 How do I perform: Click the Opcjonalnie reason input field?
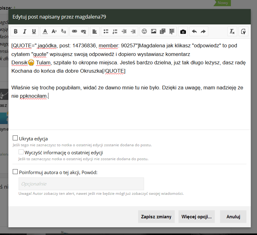(x=81, y=184)
